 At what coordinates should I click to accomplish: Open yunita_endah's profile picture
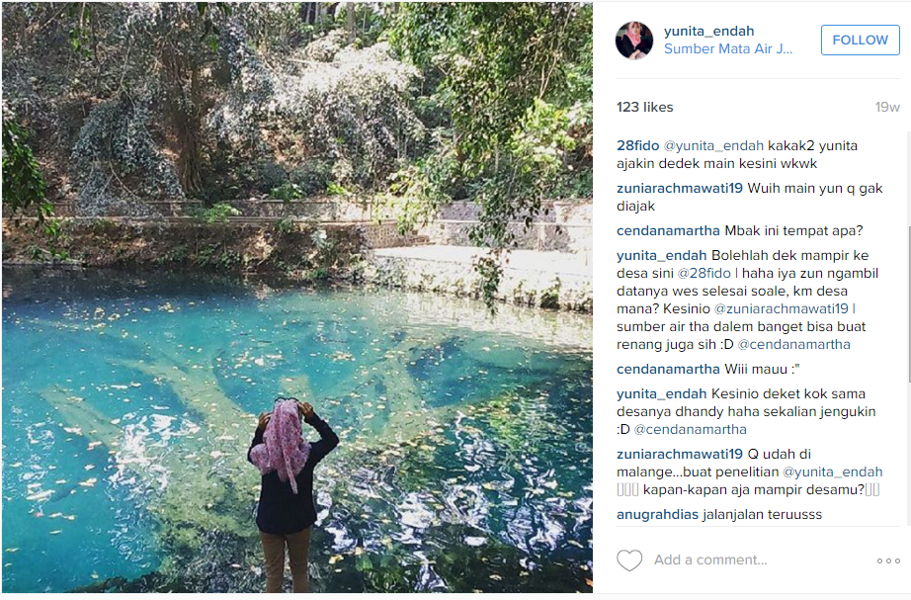[x=634, y=41]
